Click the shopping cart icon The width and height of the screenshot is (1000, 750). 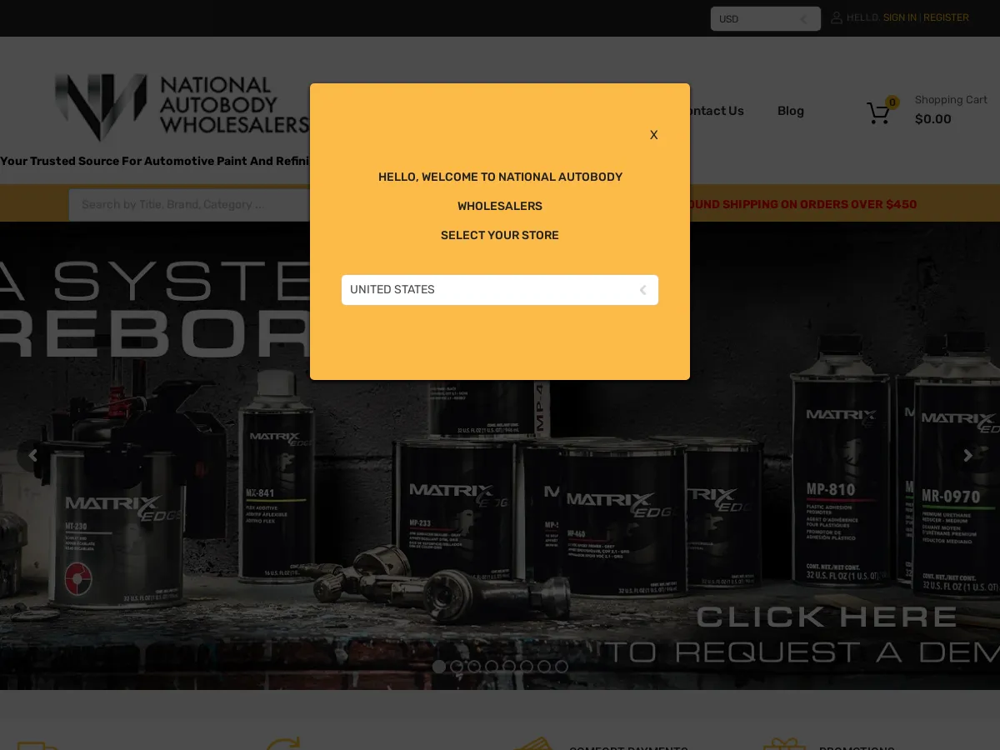pyautogui.click(x=878, y=113)
